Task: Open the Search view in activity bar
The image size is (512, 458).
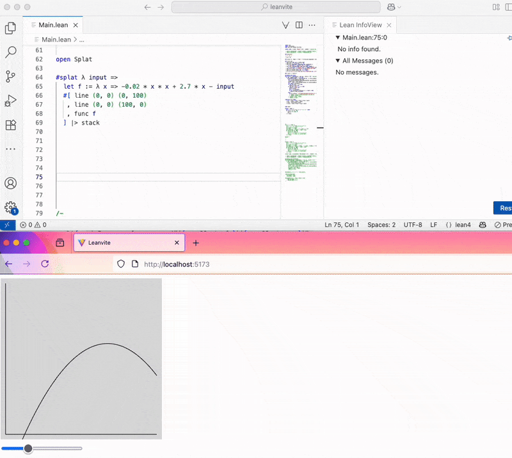Action: [10, 52]
